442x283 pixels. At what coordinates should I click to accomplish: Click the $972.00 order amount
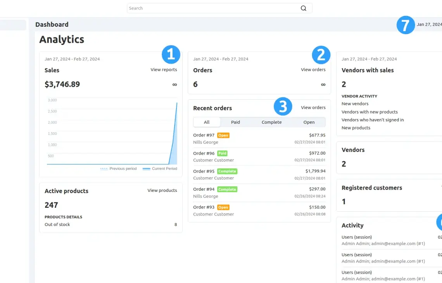click(317, 153)
